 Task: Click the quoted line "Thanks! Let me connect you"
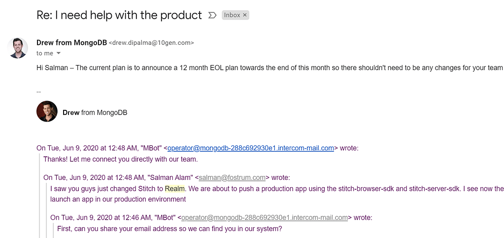coord(120,159)
